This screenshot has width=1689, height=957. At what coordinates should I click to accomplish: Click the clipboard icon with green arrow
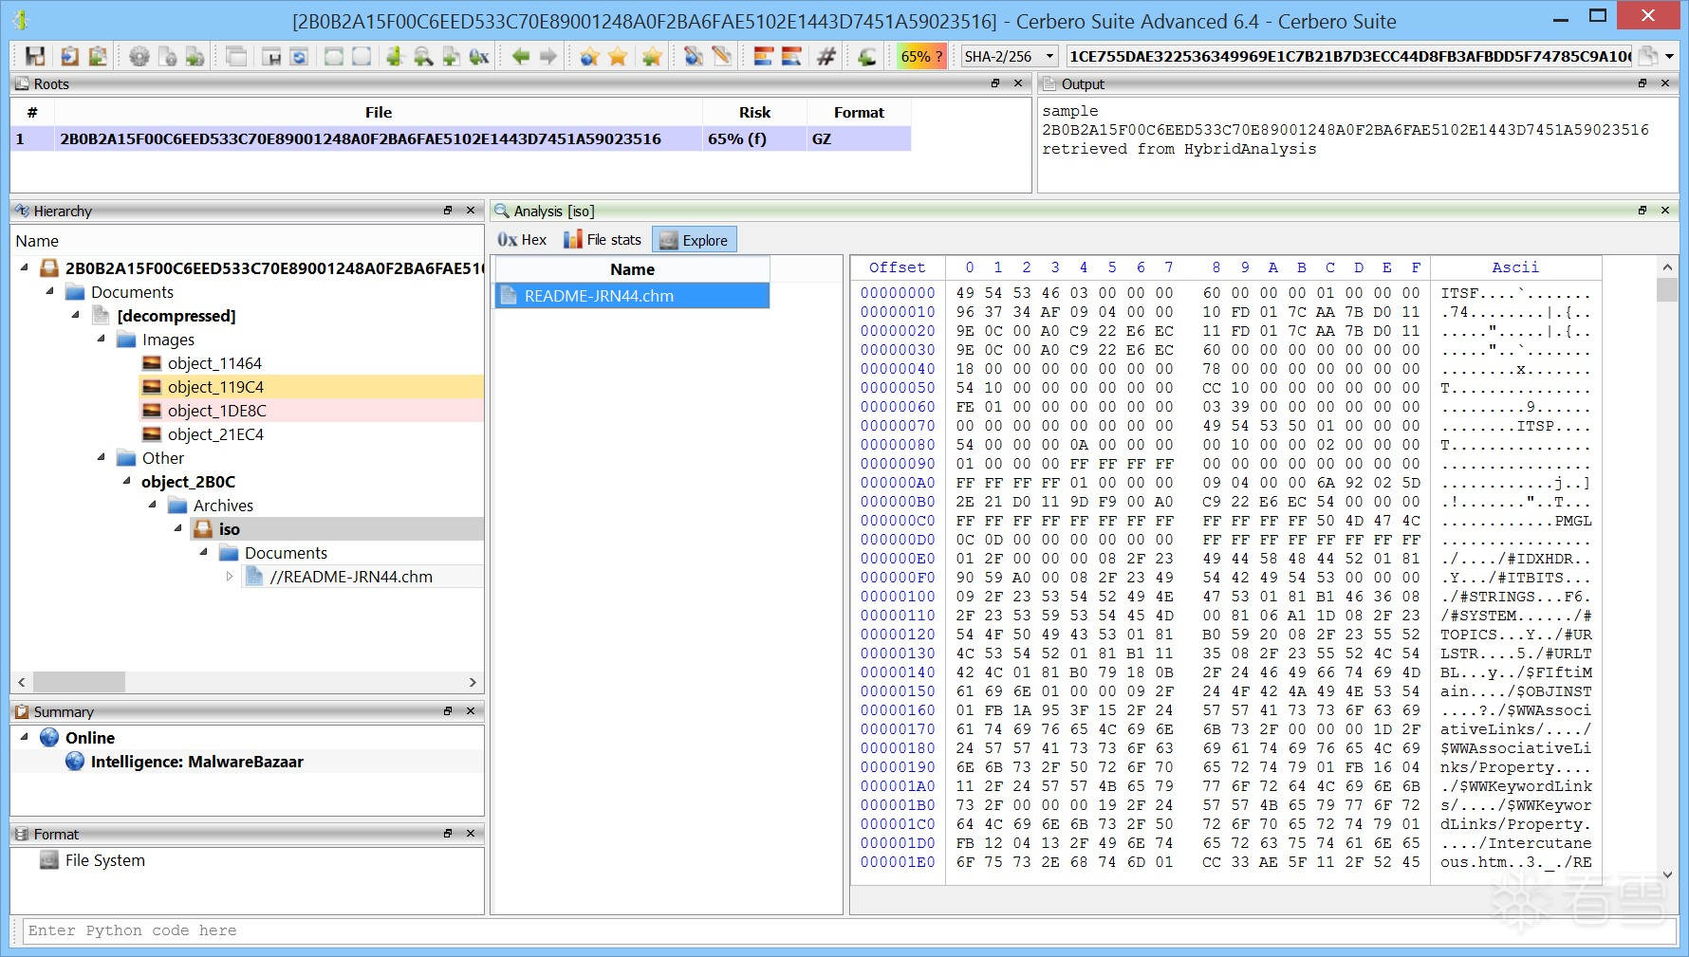point(97,56)
